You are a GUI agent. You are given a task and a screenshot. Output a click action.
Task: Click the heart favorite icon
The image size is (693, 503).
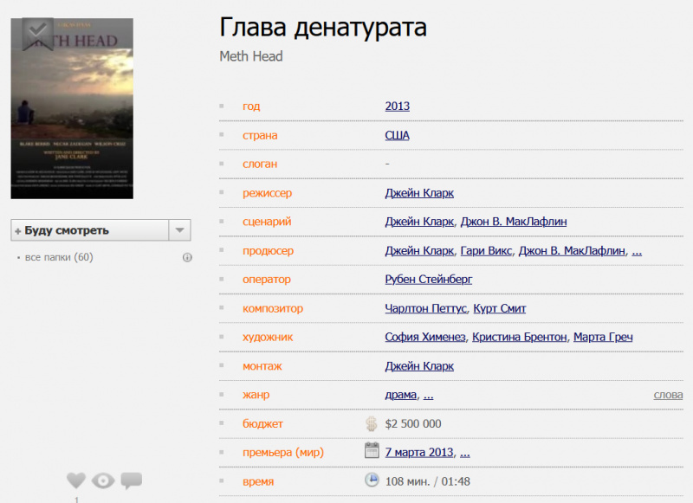[76, 480]
